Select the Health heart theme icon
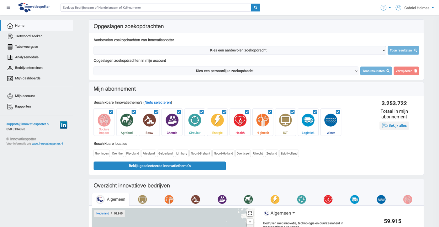The height and width of the screenshot is (227, 439). tap(240, 120)
